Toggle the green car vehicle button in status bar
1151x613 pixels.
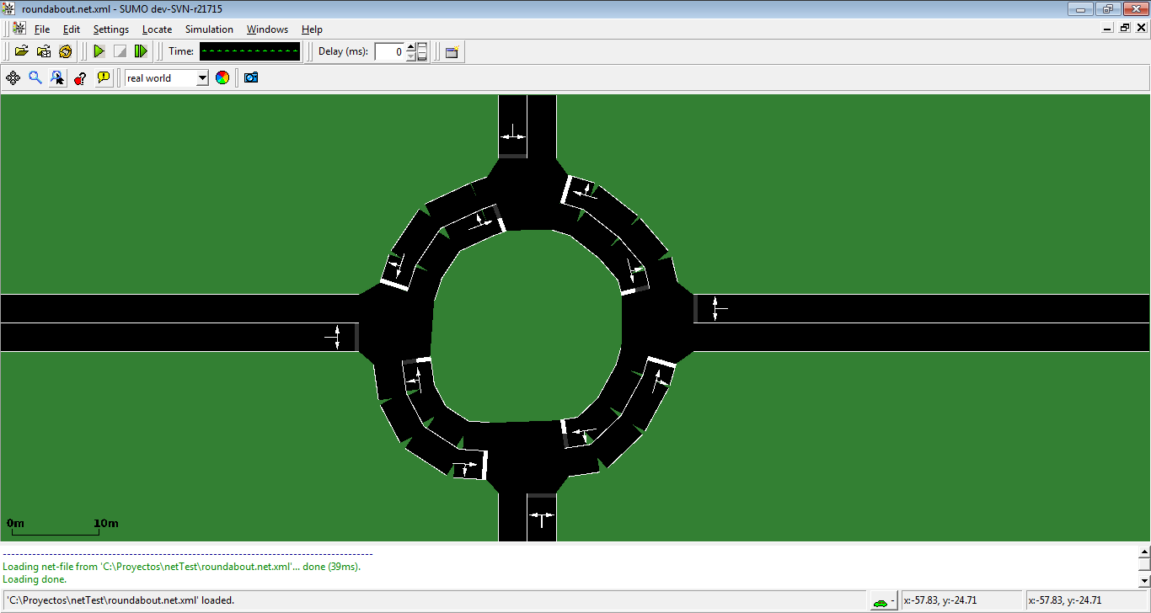pos(882,600)
